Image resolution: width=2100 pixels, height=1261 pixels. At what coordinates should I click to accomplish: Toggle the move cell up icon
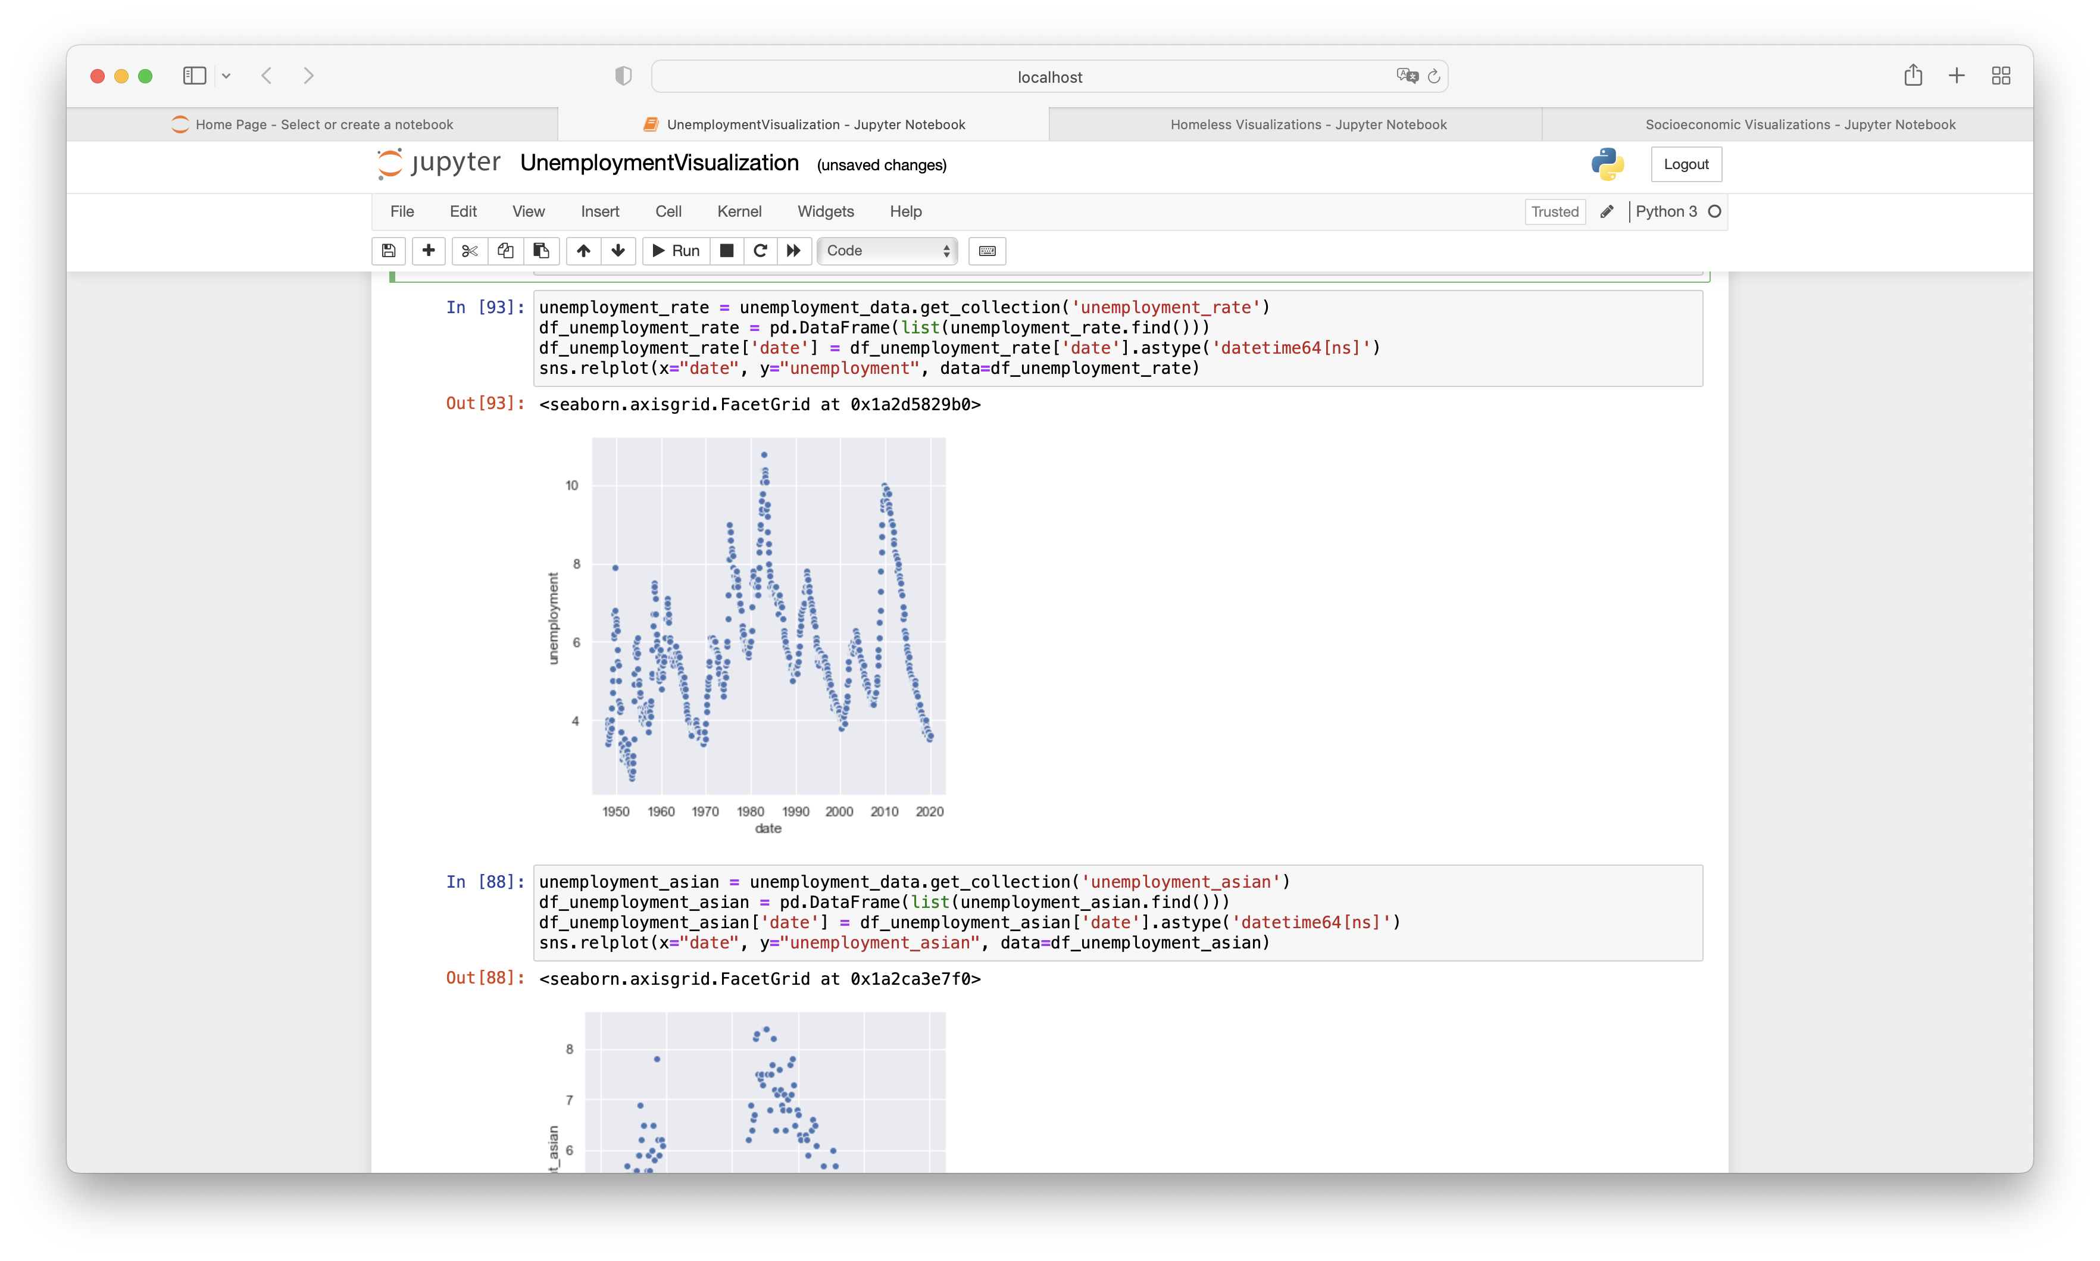583,251
